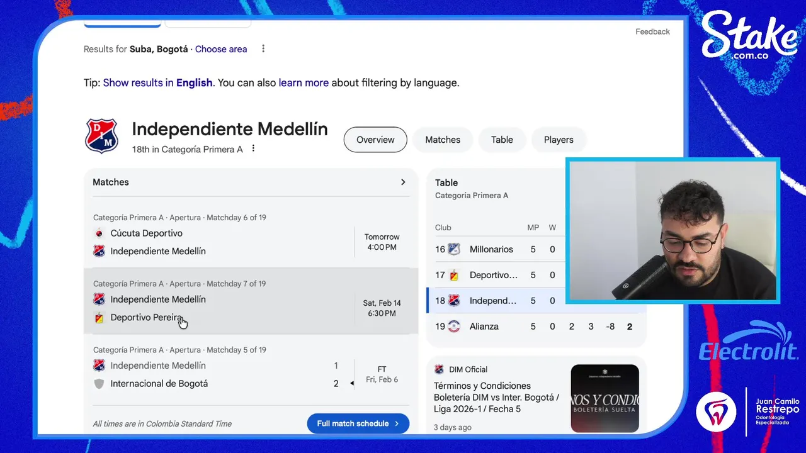806x453 pixels.
Task: Click the learn more link
Action: pyautogui.click(x=304, y=82)
